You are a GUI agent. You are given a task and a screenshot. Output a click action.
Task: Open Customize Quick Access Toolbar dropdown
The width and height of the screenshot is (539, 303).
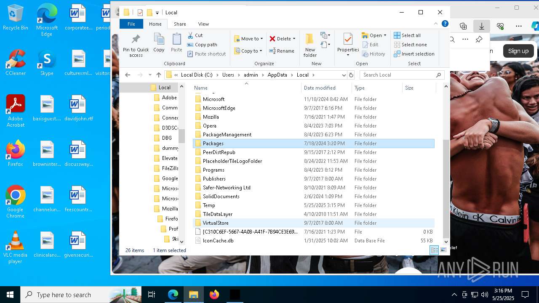157,13
